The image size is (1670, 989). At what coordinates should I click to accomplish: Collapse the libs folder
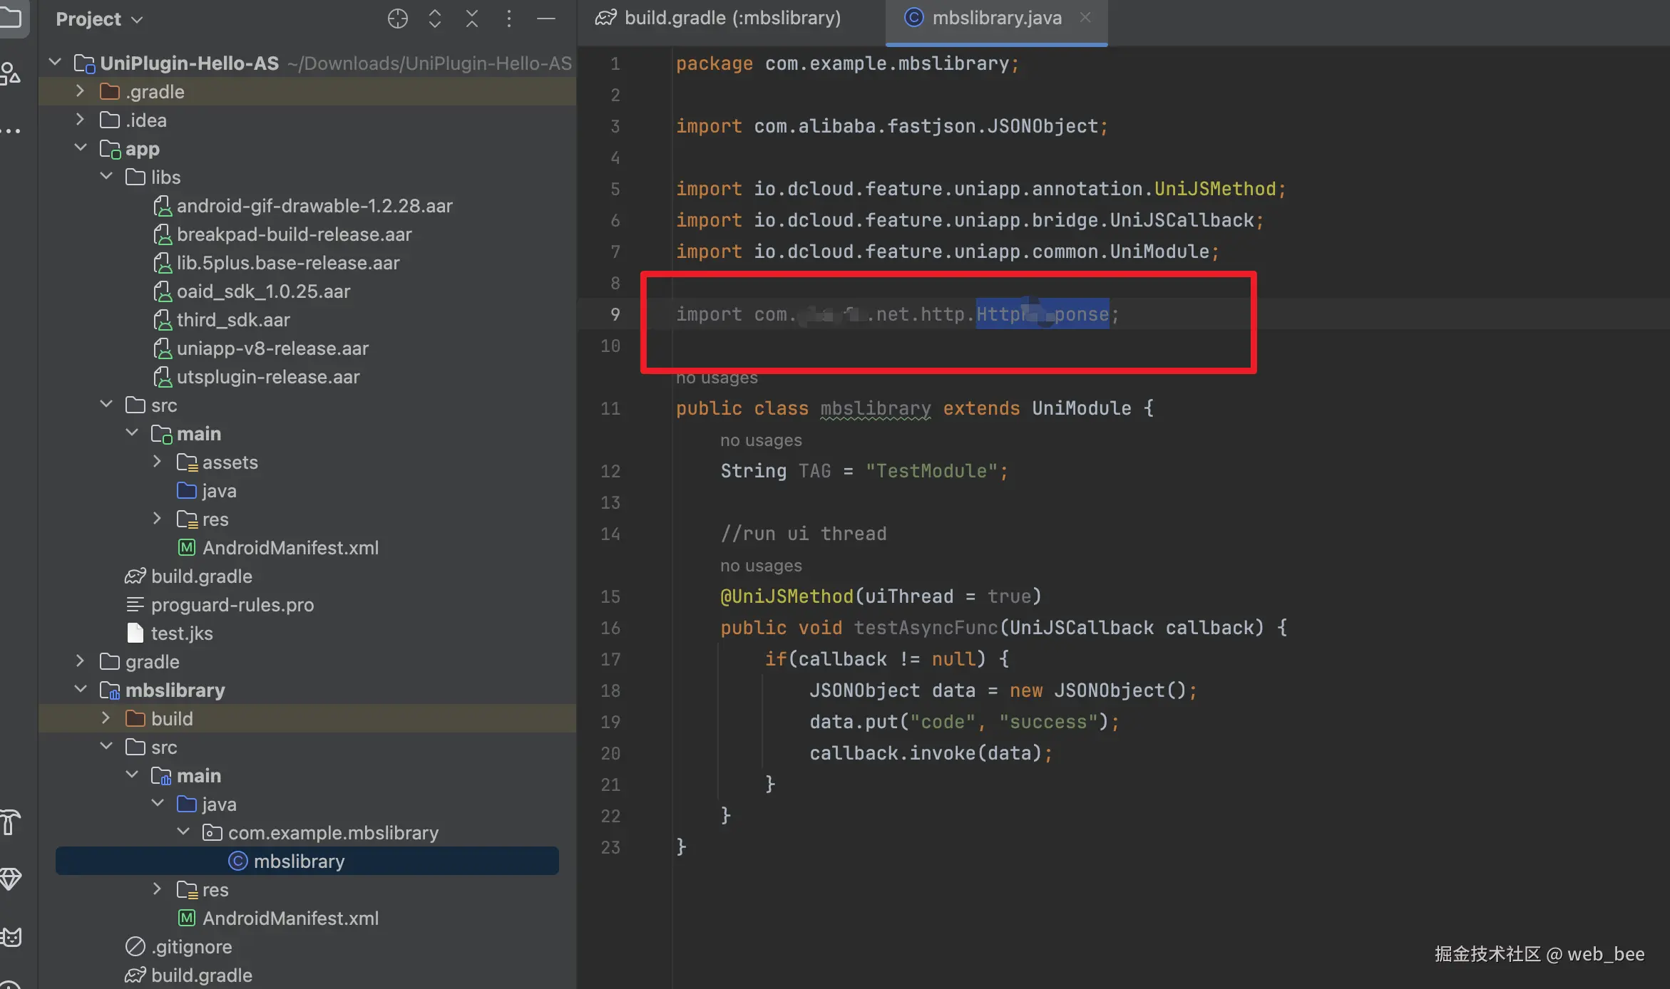coord(106,177)
